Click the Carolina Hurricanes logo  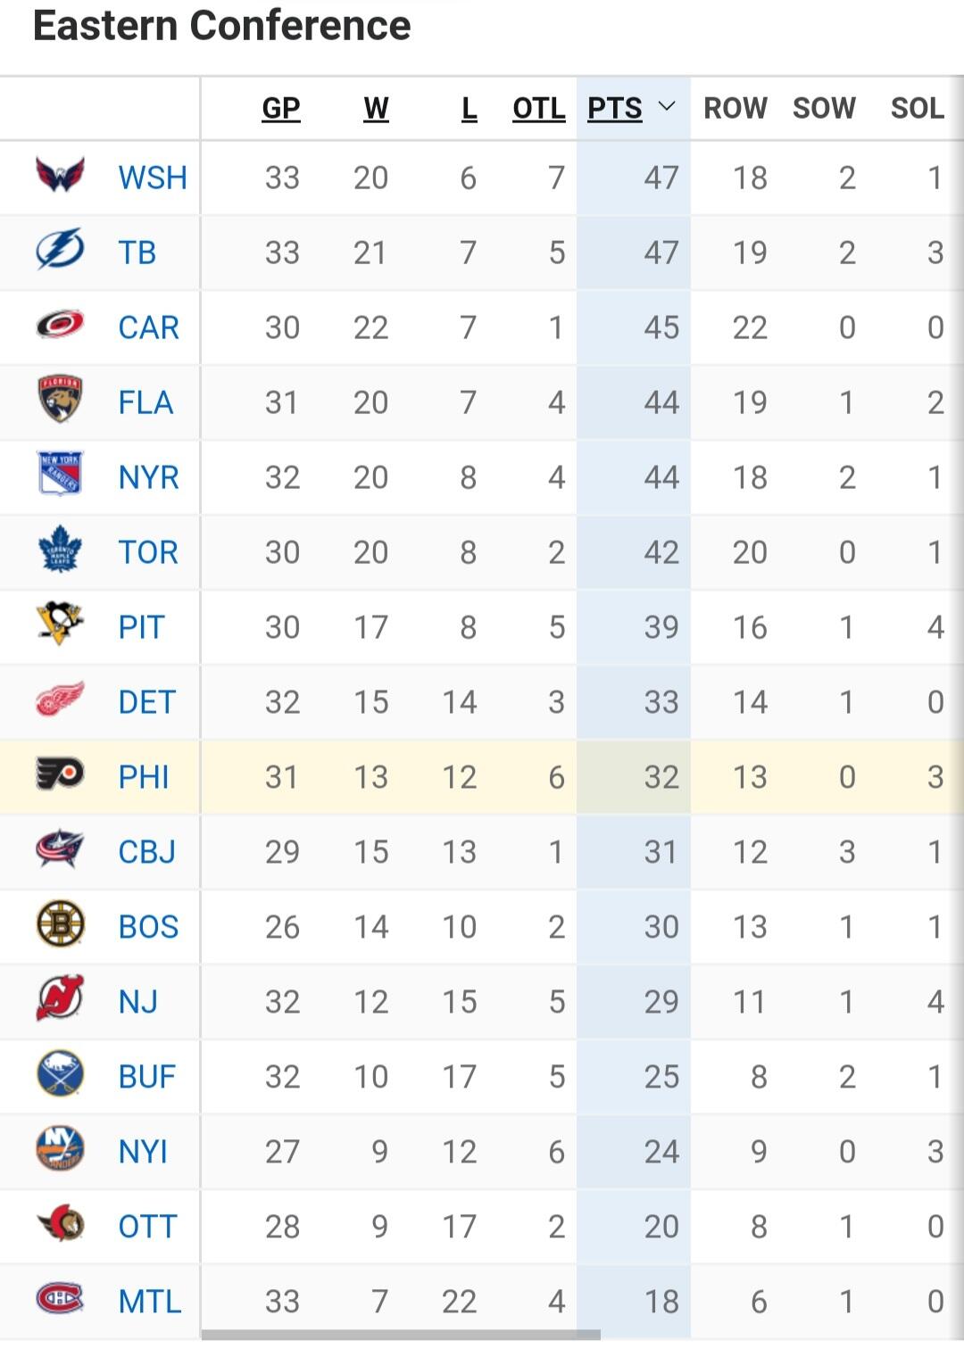click(x=60, y=326)
